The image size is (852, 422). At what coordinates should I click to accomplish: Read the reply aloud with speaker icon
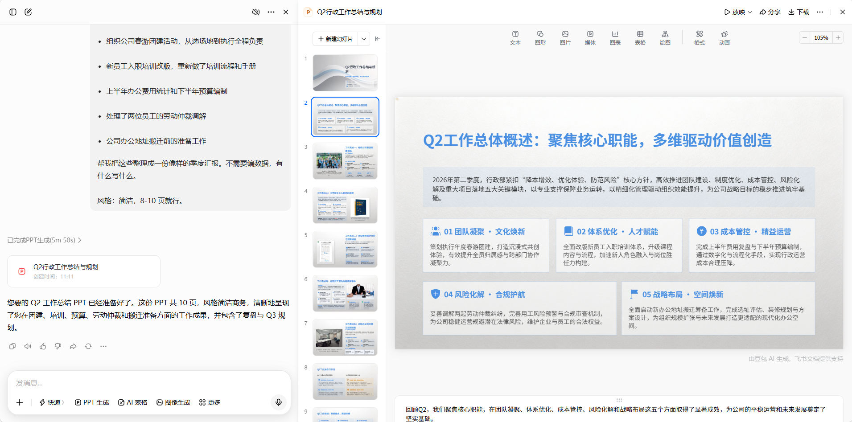pos(28,346)
